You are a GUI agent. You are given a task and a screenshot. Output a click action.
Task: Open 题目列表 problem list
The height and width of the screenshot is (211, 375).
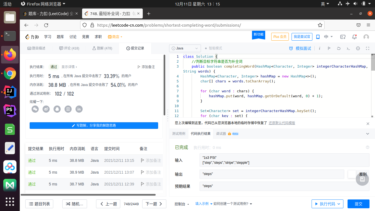pyautogui.click(x=39, y=204)
